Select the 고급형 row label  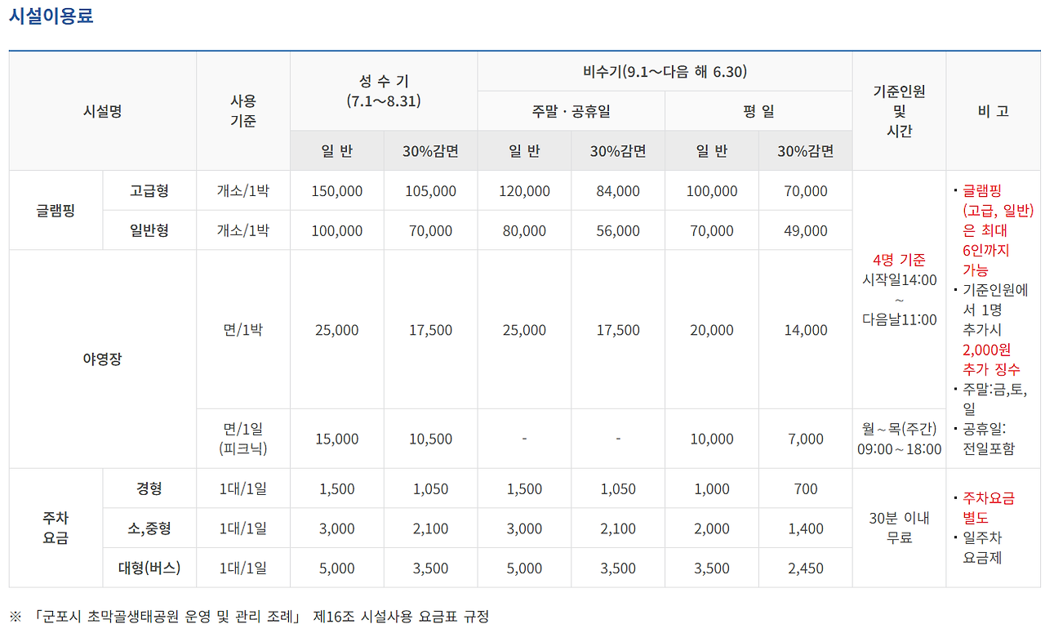149,191
